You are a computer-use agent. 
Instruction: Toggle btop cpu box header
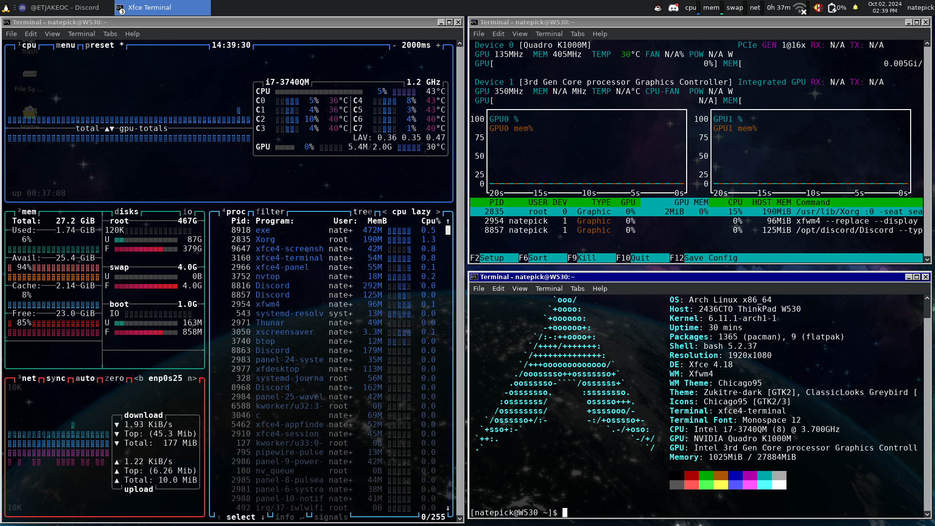coord(27,45)
